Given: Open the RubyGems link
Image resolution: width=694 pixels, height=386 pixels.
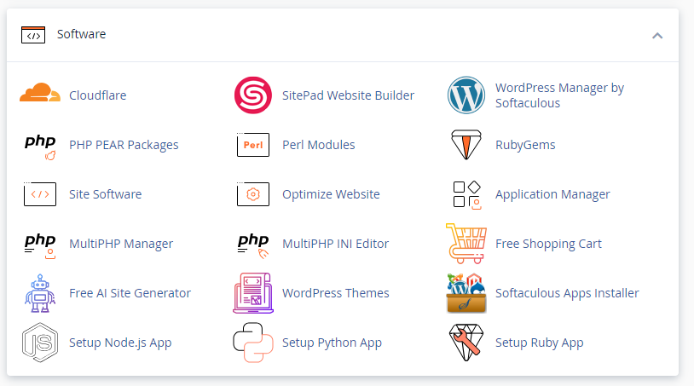Looking at the screenshot, I should click(525, 145).
